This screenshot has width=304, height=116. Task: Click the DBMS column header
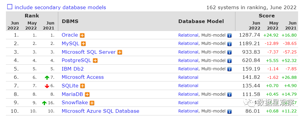pyautogui.click(x=70, y=21)
